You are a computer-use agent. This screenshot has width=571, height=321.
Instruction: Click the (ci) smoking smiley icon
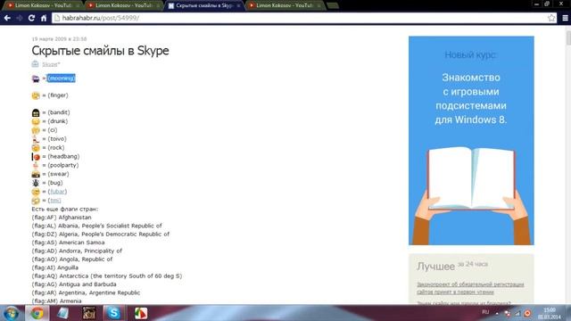click(36, 130)
